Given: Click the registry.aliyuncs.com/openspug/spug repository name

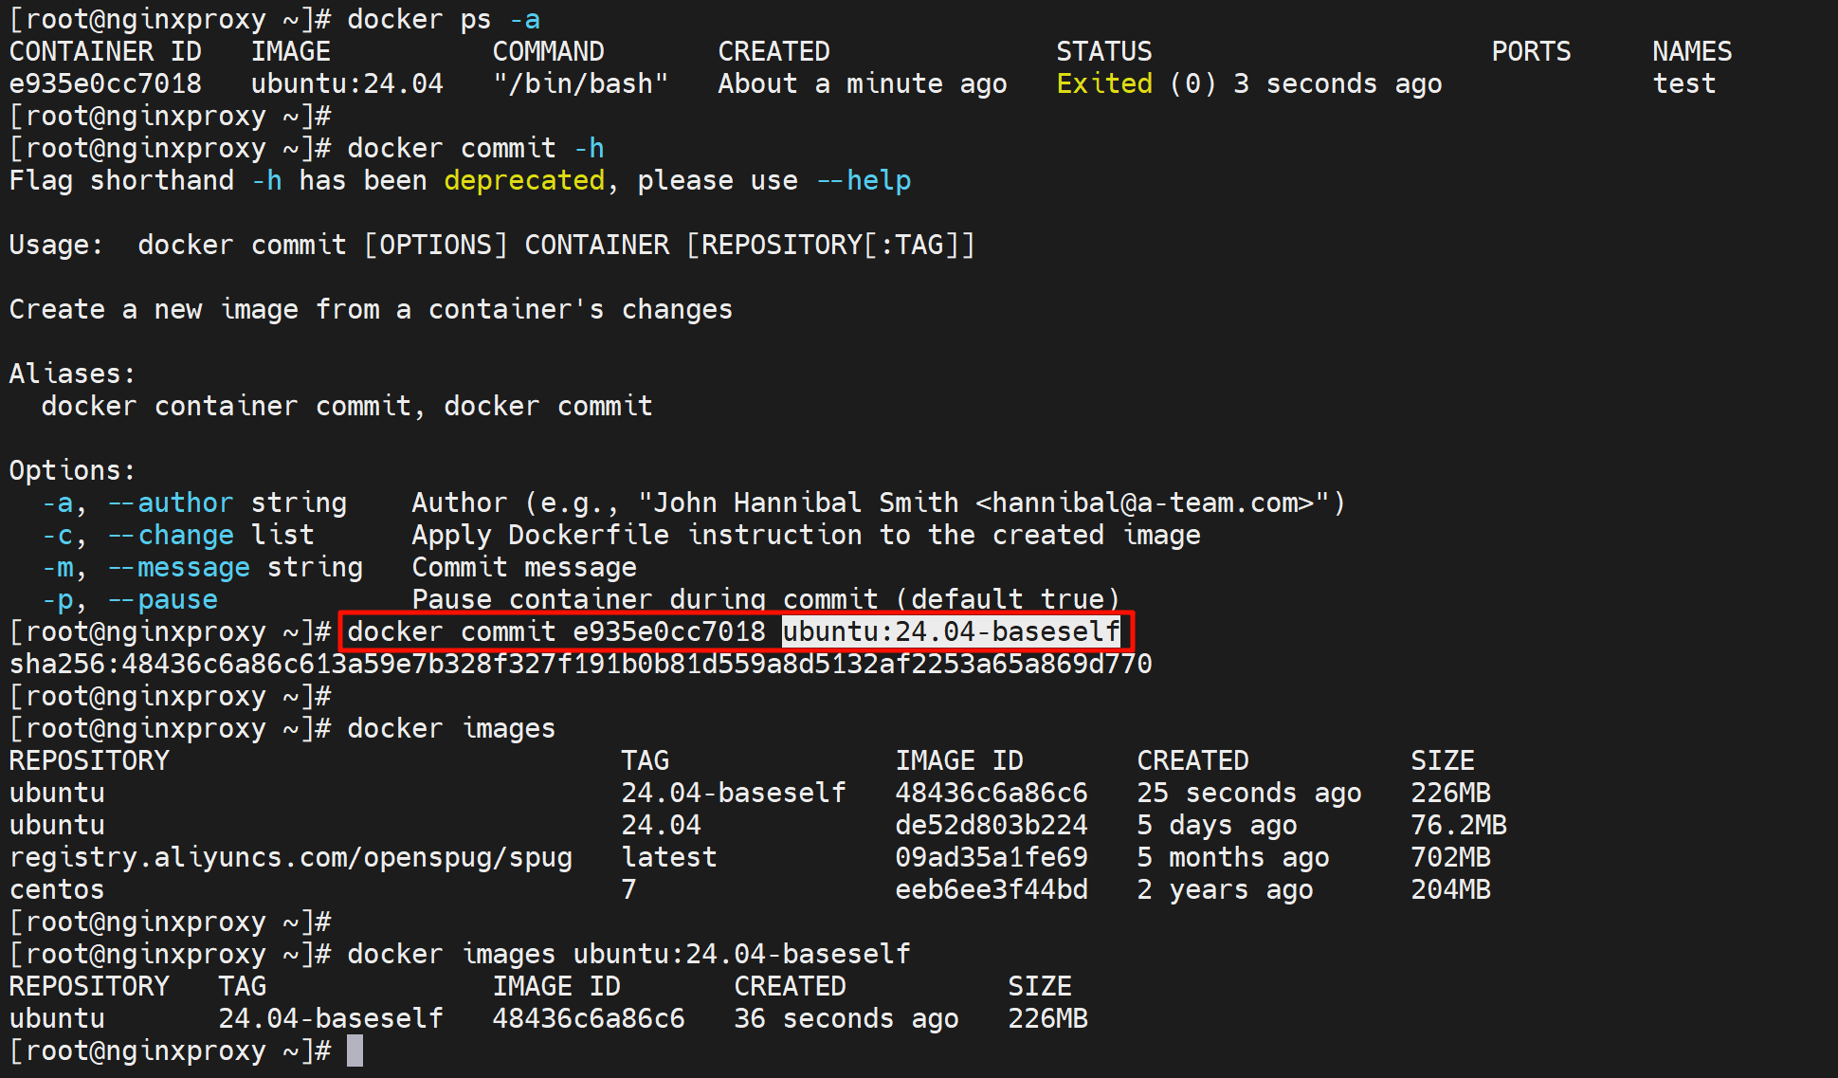Looking at the screenshot, I should coord(291,857).
